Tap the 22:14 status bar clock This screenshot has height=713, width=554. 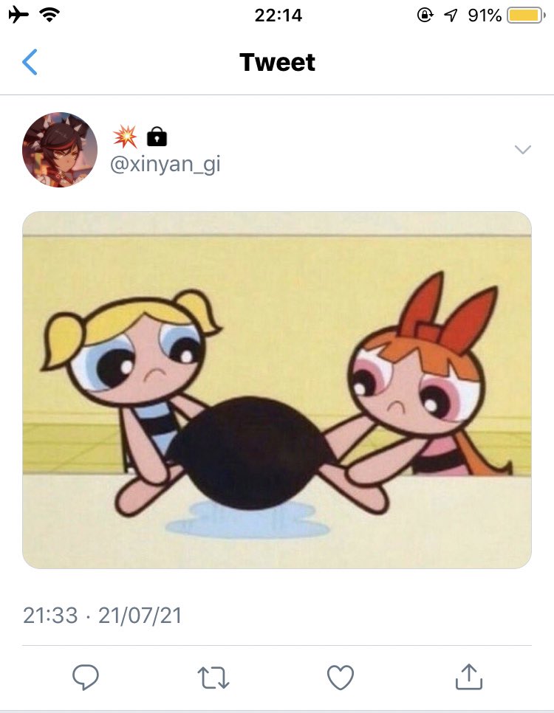tap(278, 15)
